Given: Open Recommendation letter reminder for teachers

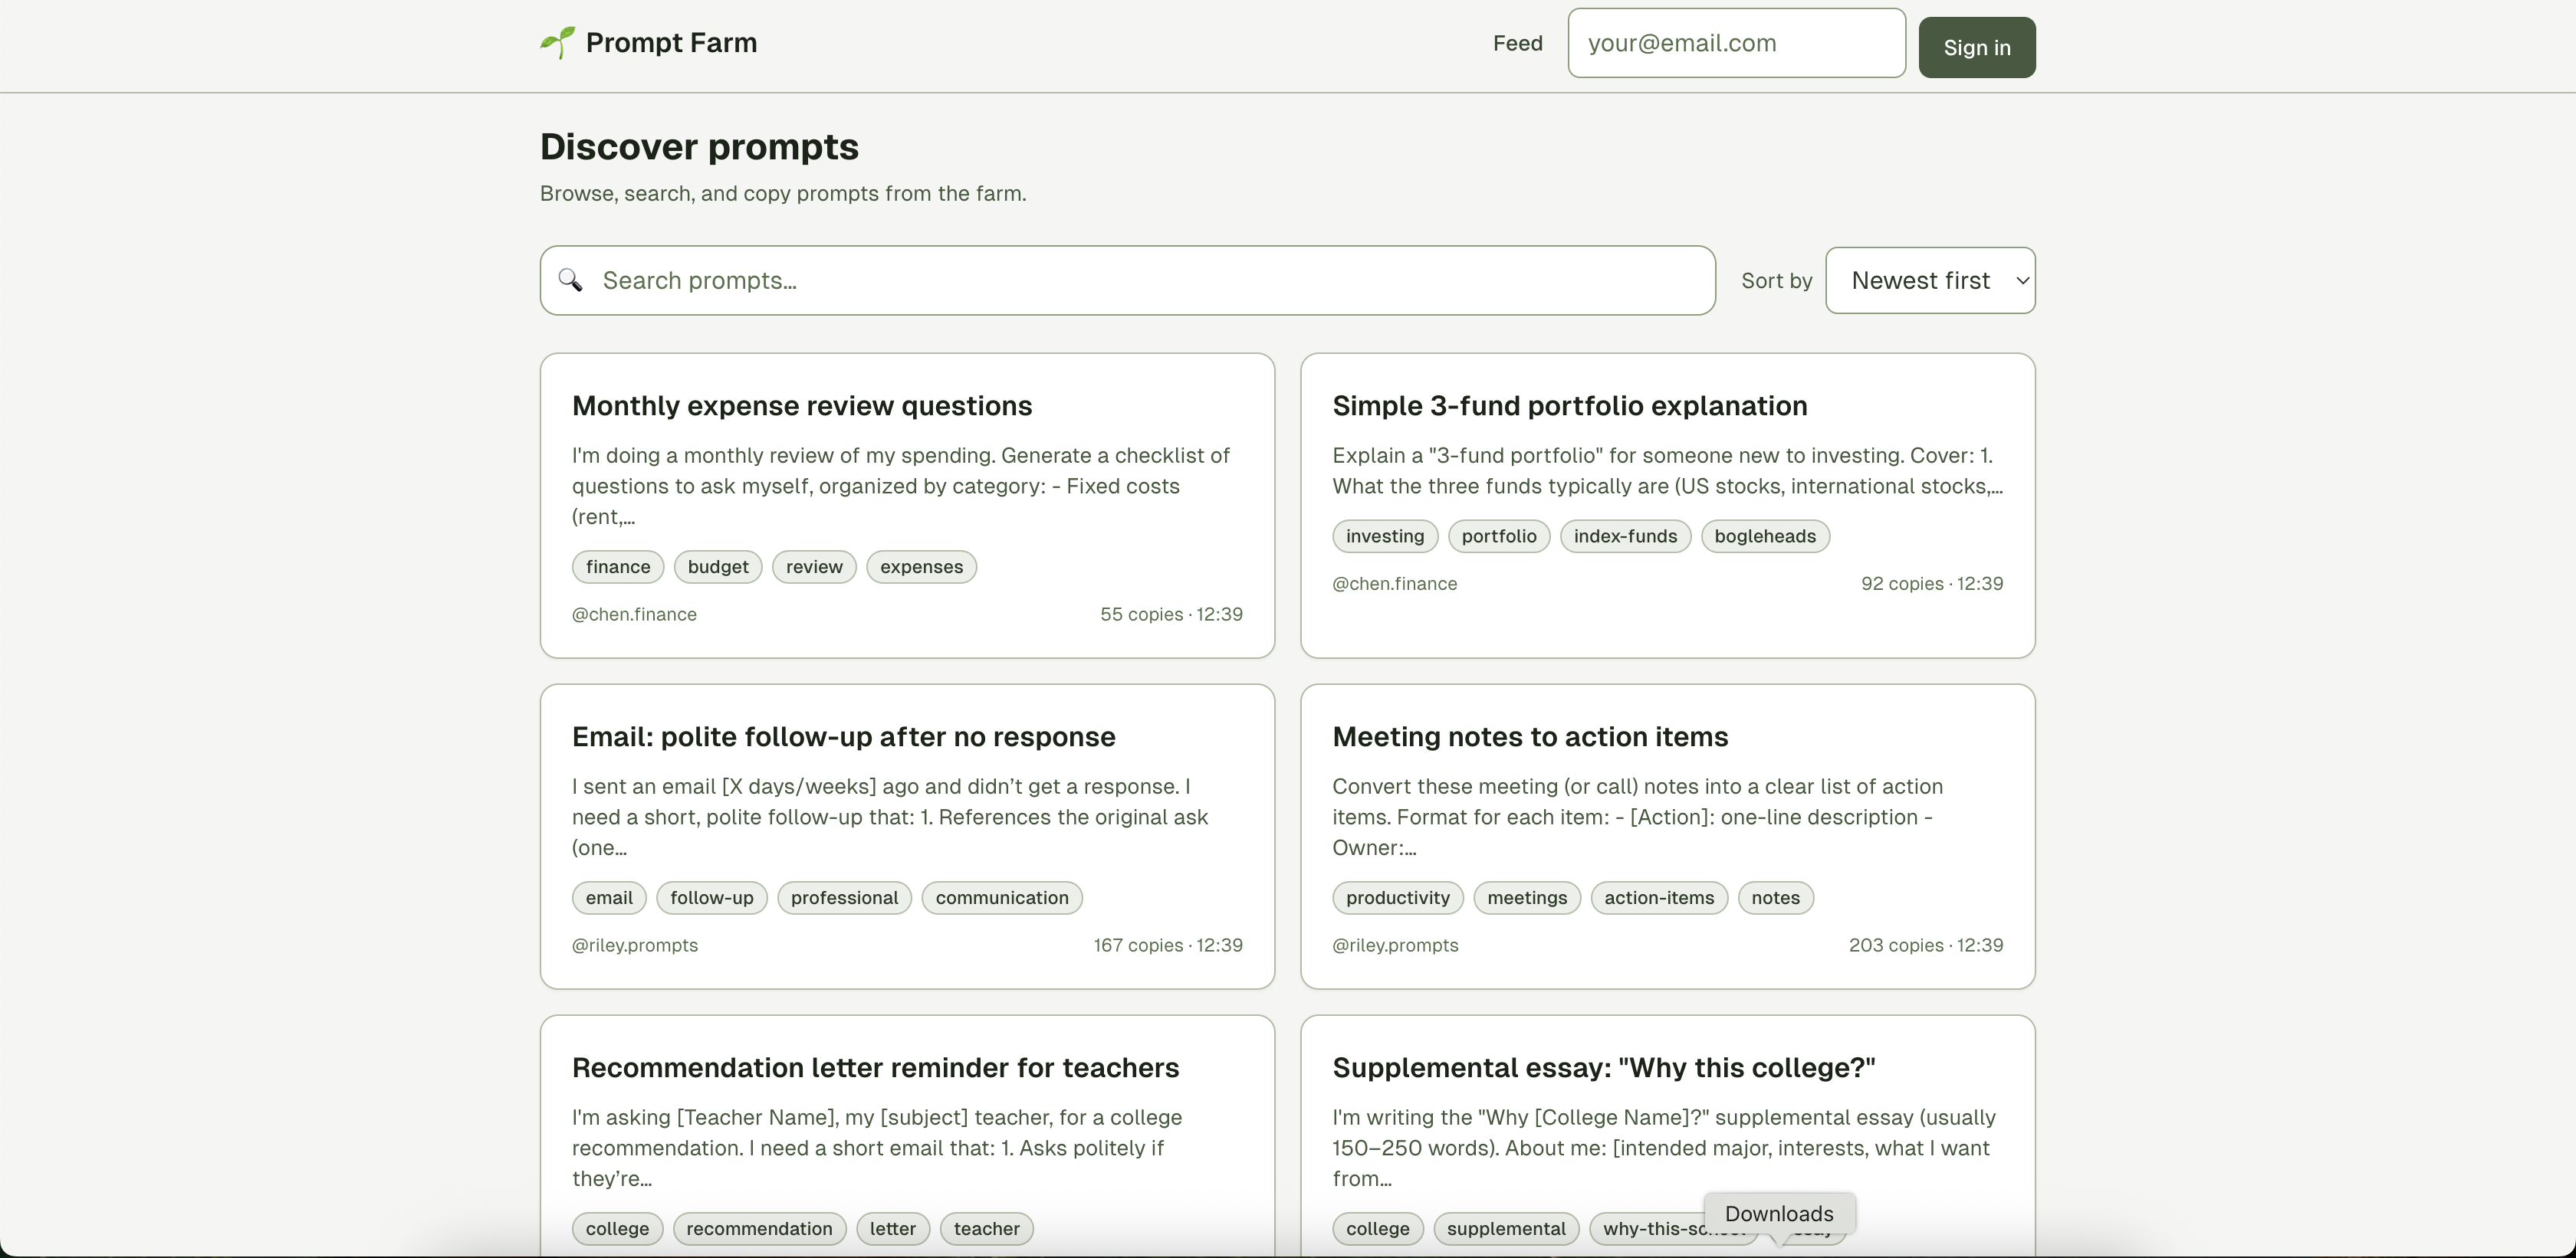Looking at the screenshot, I should (875, 1067).
